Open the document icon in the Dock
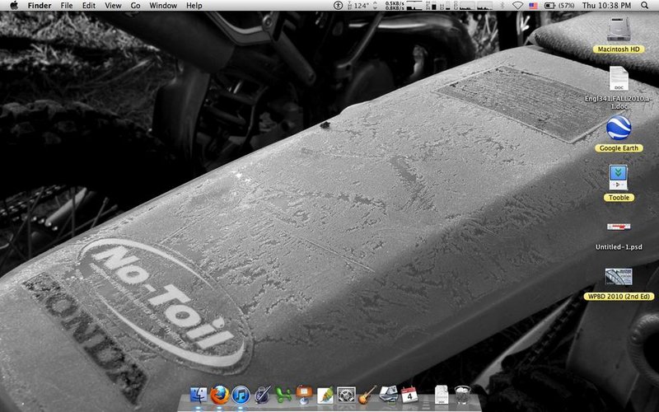This screenshot has width=659, height=412. click(x=442, y=395)
